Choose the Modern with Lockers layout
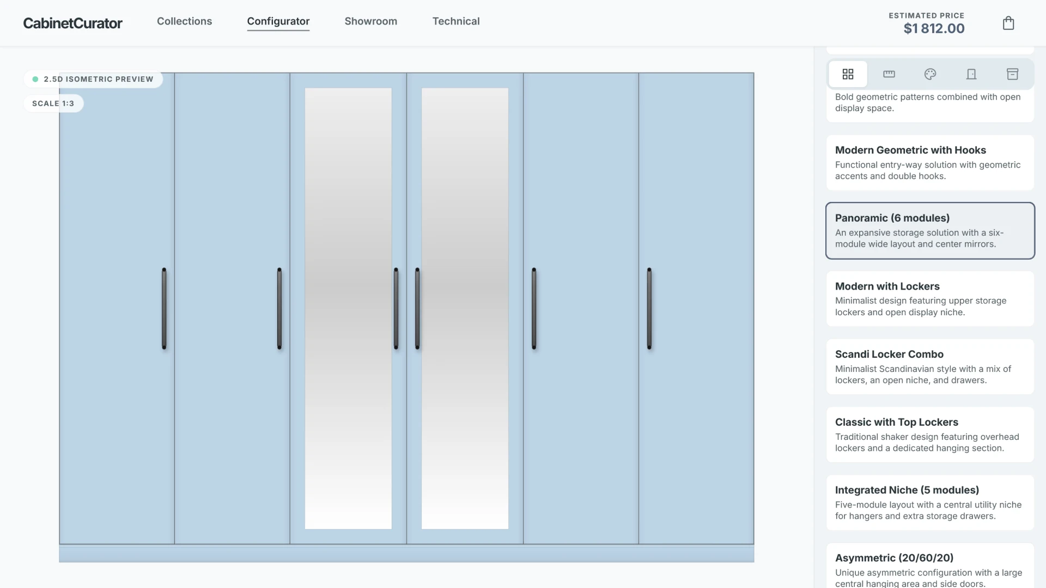The width and height of the screenshot is (1046, 588). pos(929,298)
